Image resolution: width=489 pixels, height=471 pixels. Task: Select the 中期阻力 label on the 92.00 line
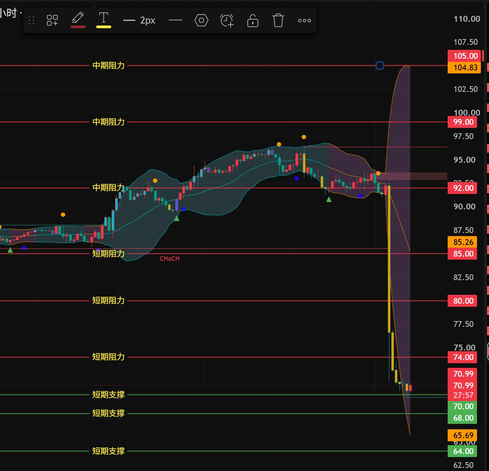coord(109,188)
